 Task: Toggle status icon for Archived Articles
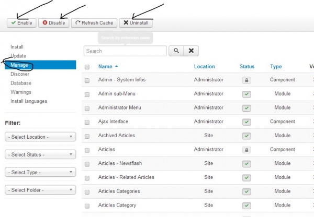click(246, 136)
